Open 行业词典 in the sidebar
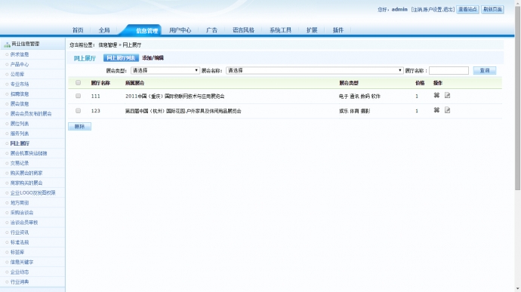Image resolution: width=521 pixels, height=292 pixels. coord(20,281)
